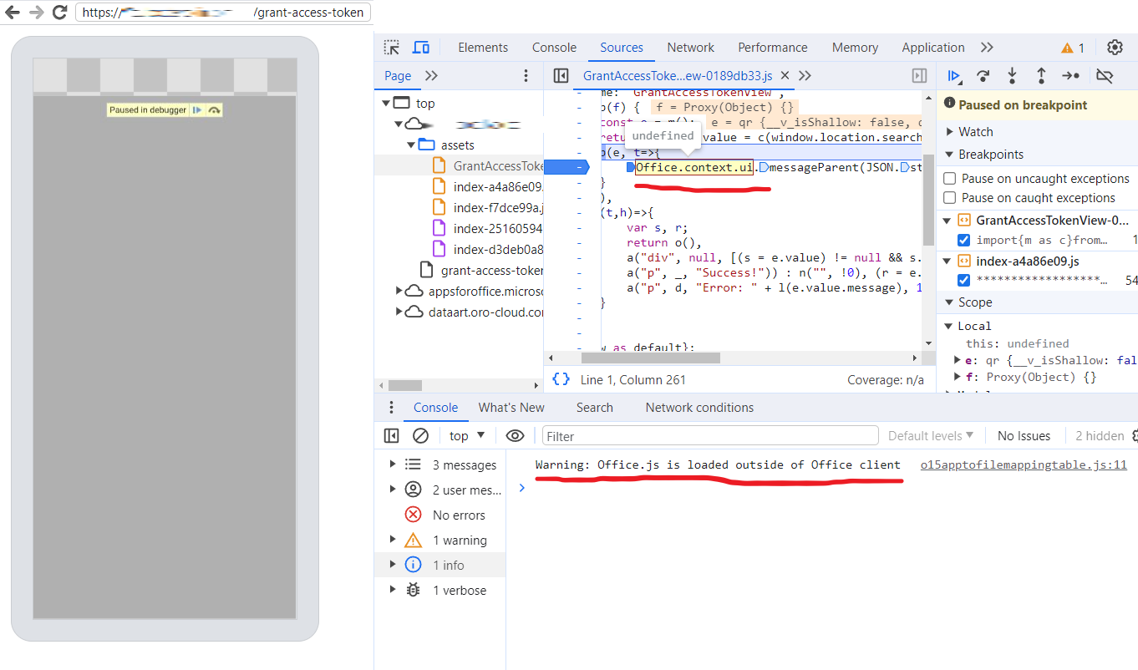
Task: Click the Resume script execution icon
Action: click(x=954, y=75)
